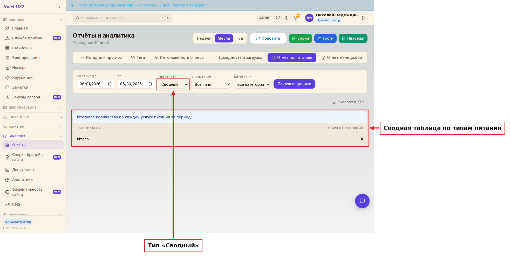Select the Неделя period option

click(x=204, y=38)
